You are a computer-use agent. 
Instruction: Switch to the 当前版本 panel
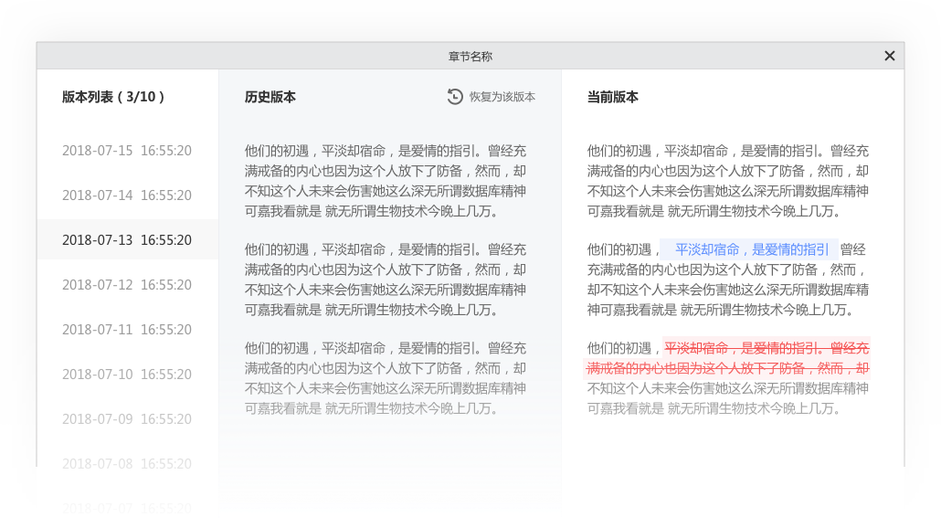coord(613,96)
